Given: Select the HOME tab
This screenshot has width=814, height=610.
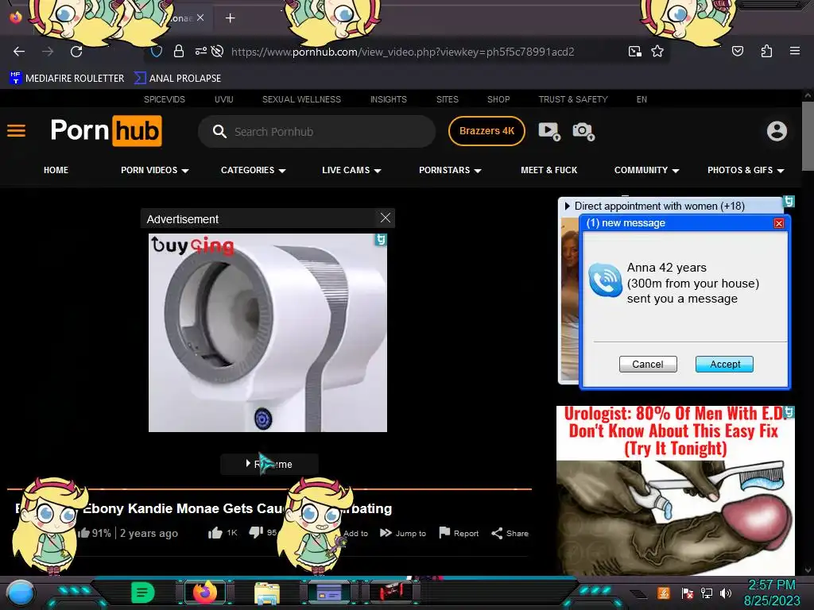Looking at the screenshot, I should tap(56, 170).
